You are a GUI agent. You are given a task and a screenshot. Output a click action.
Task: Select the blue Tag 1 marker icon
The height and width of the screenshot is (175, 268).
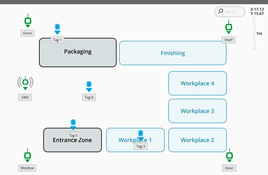57,29
